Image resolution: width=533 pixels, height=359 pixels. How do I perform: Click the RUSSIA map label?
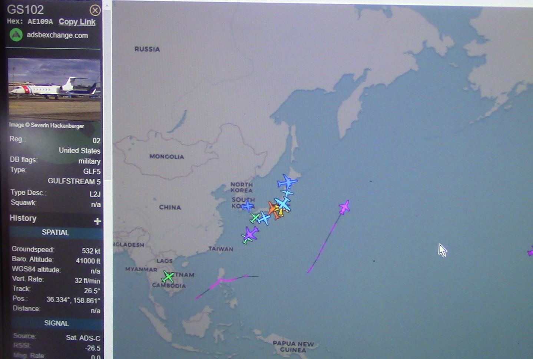point(147,49)
